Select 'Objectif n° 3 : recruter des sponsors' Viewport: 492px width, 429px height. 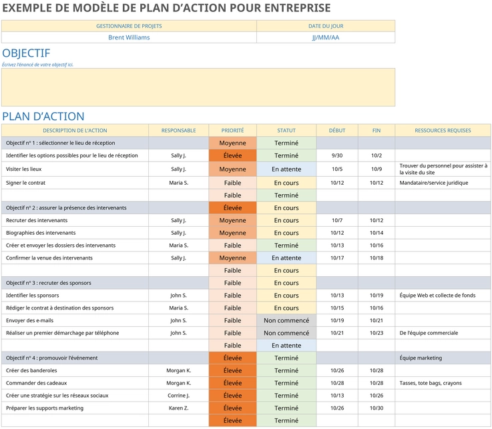click(x=75, y=283)
